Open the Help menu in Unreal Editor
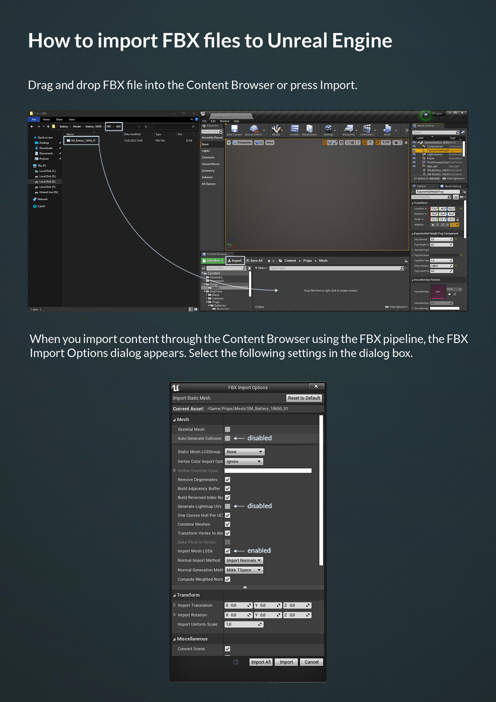This screenshot has width=496, height=702. coord(236,121)
